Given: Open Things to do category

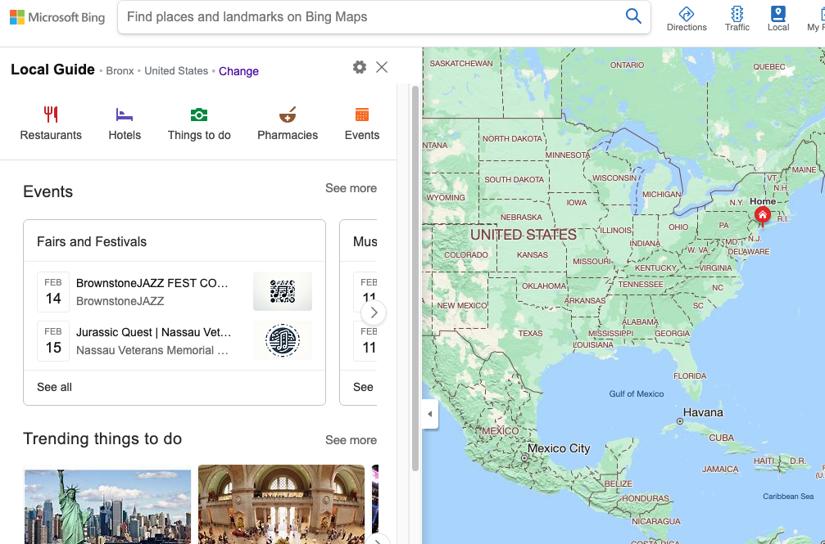Looking at the screenshot, I should pos(199,116).
